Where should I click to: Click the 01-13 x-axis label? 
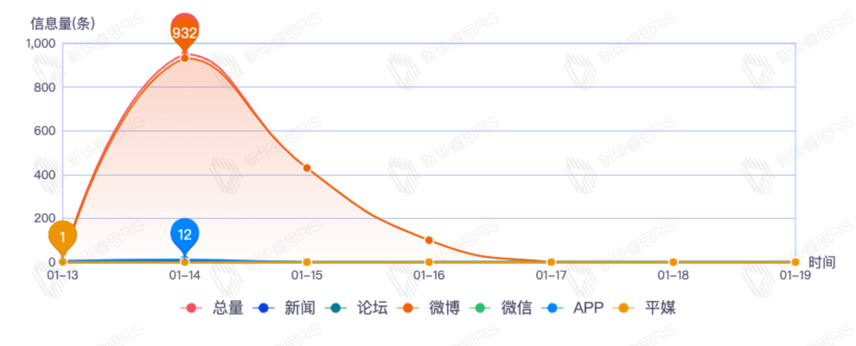pyautogui.click(x=63, y=275)
